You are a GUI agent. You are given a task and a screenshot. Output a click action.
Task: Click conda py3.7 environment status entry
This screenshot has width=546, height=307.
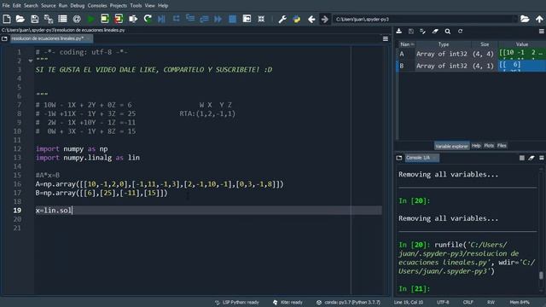348,302
